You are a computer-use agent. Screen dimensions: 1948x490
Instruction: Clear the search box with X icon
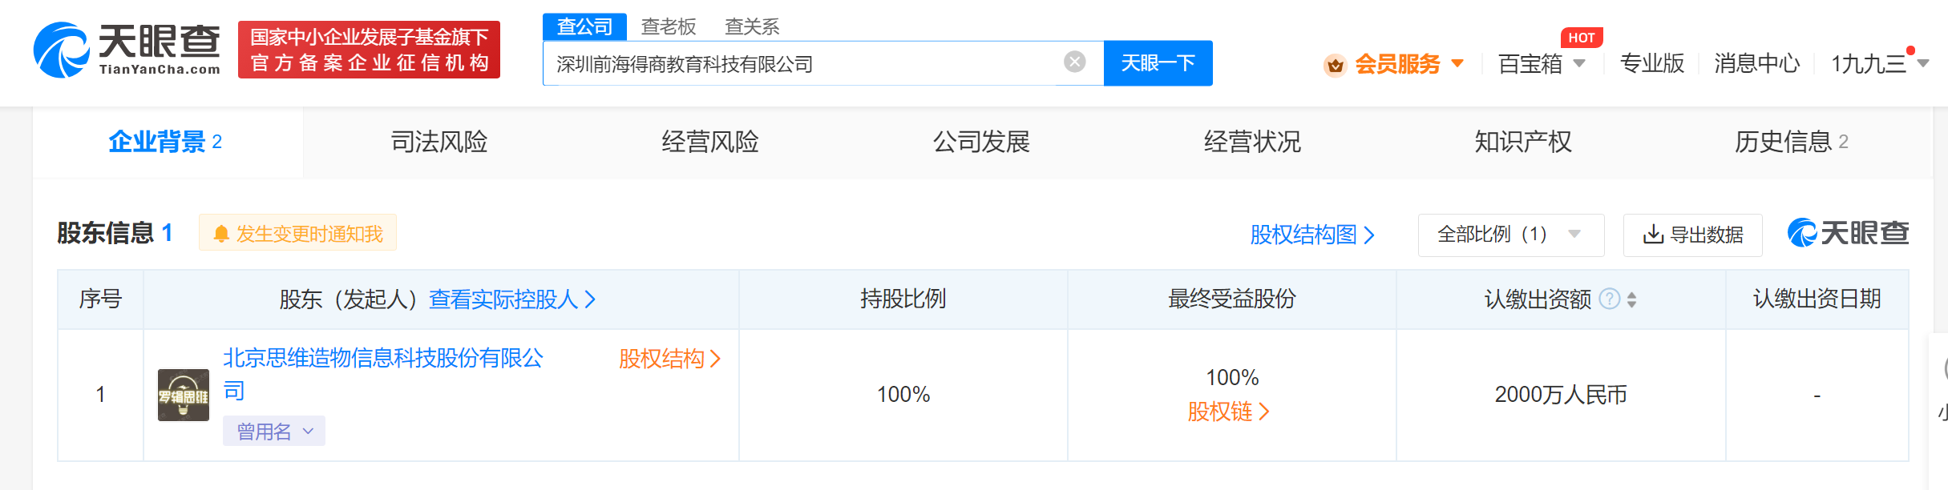1074,62
